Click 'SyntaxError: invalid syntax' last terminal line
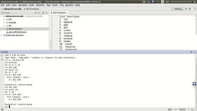 pyautogui.click(x=18, y=104)
